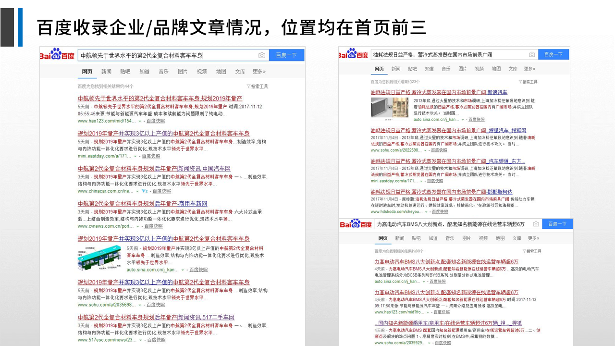Expand 更多» menu in bottom-right window
Viewport: 615px width, 346px height.
(x=533, y=238)
